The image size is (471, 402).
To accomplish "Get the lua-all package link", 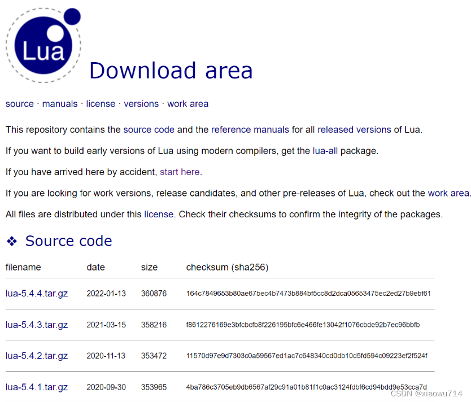I will click(x=325, y=151).
